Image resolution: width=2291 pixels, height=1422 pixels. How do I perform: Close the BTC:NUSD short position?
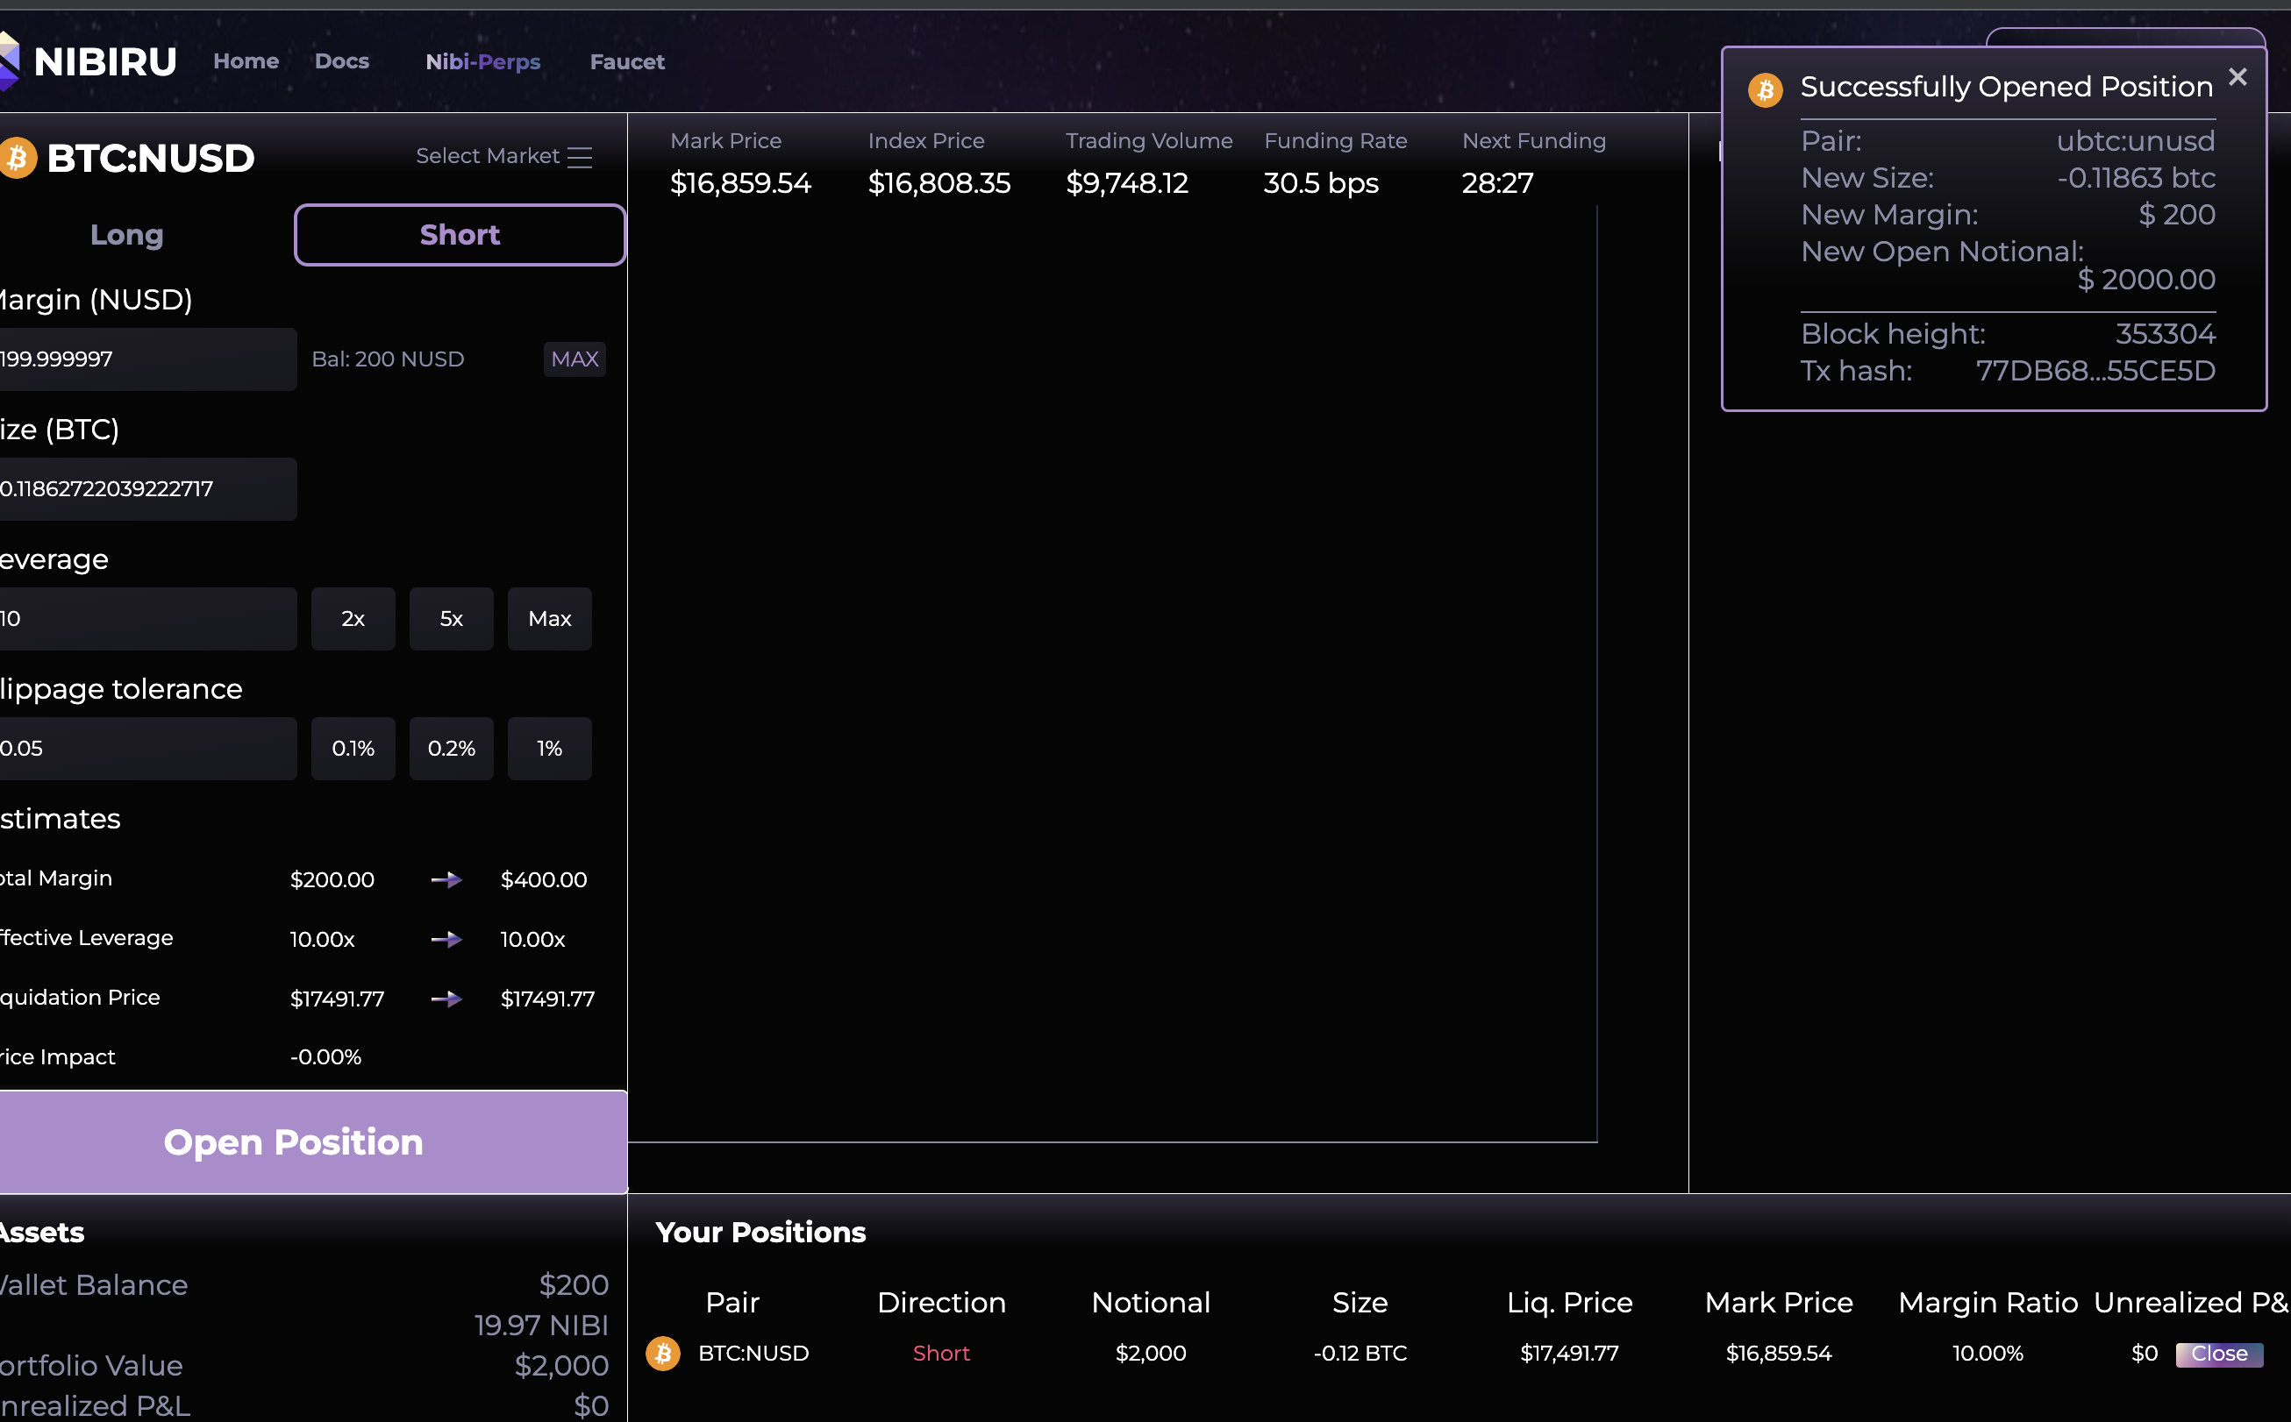(x=2218, y=1354)
